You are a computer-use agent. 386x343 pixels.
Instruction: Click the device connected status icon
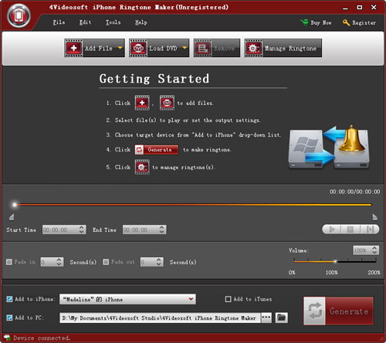tap(7, 338)
